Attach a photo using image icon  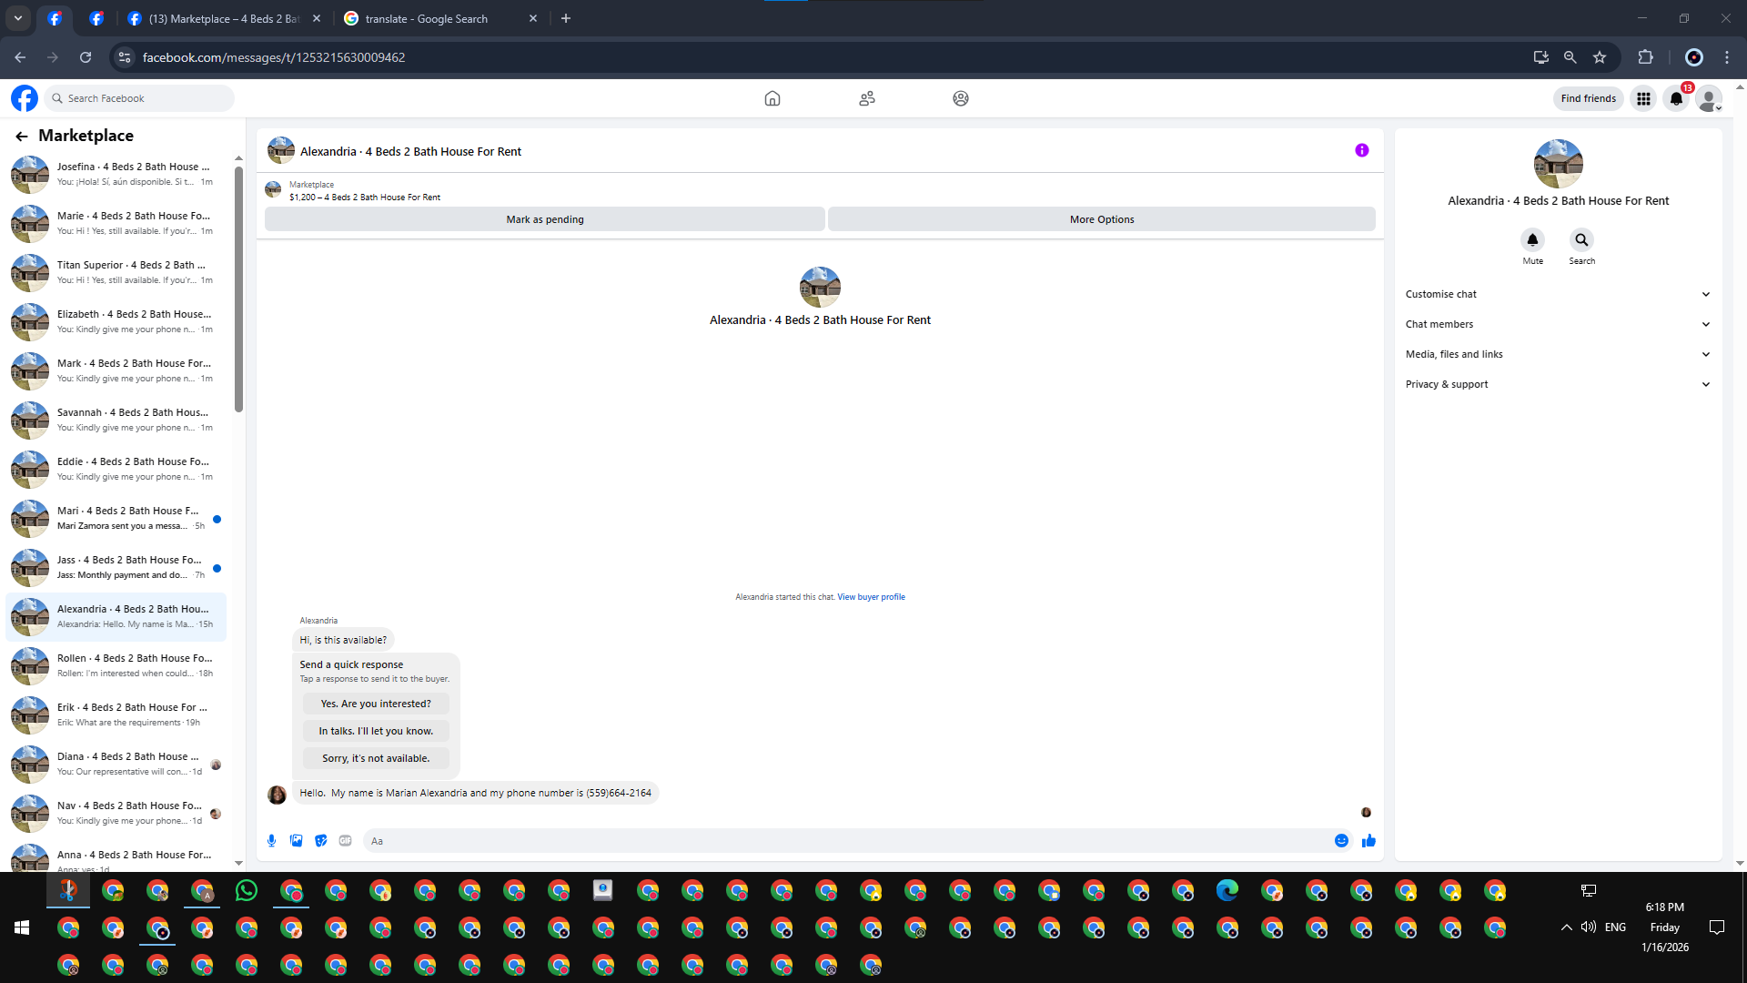pyautogui.click(x=296, y=841)
